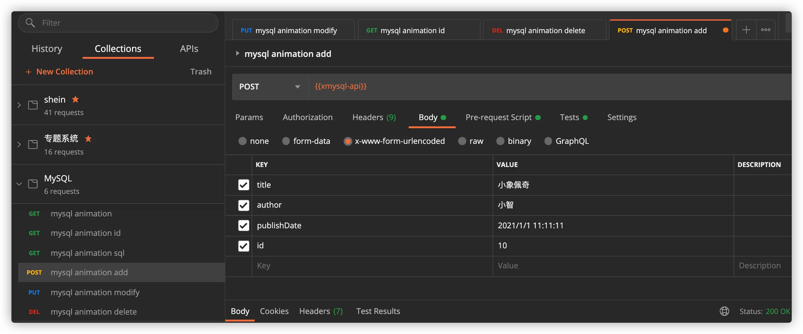Screen dimensions: 803x334
Task: Open the Trash link
Action: point(201,72)
